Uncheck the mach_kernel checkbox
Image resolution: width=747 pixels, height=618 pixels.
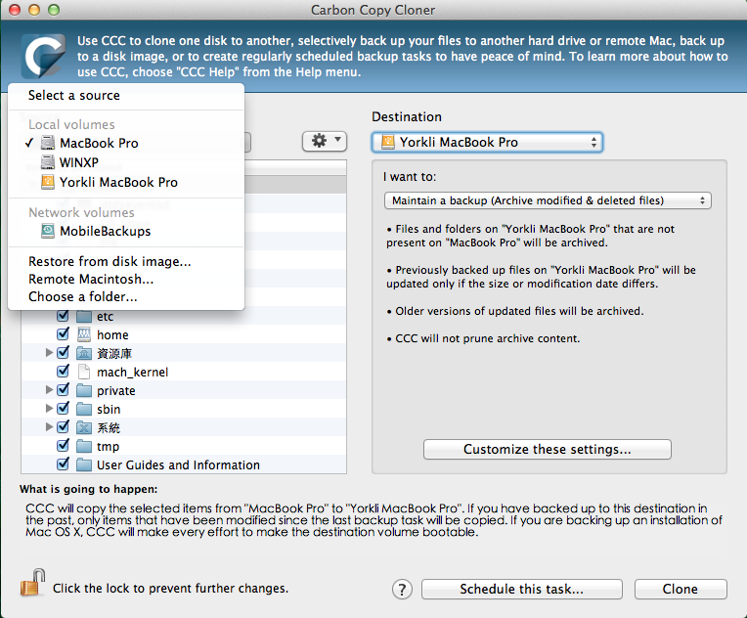(63, 372)
